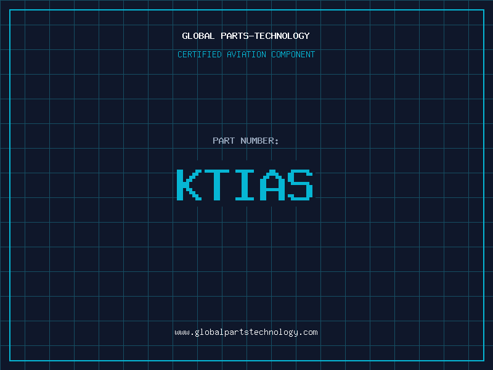Screen dimensions: 493x370
Task: Select the CERTIFIED AVIATION COMPONENT subtitle
Action: click(246, 54)
